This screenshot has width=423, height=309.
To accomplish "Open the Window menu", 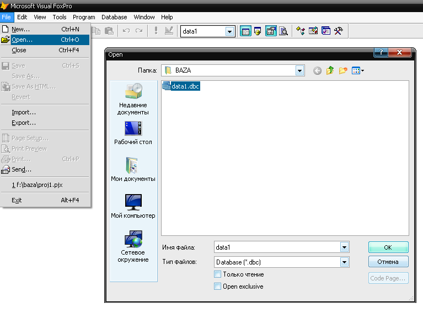I will pos(144,17).
